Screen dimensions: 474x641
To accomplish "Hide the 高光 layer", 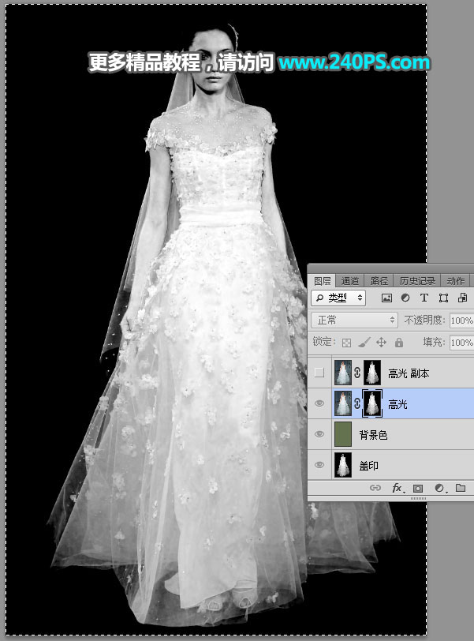I will (319, 403).
